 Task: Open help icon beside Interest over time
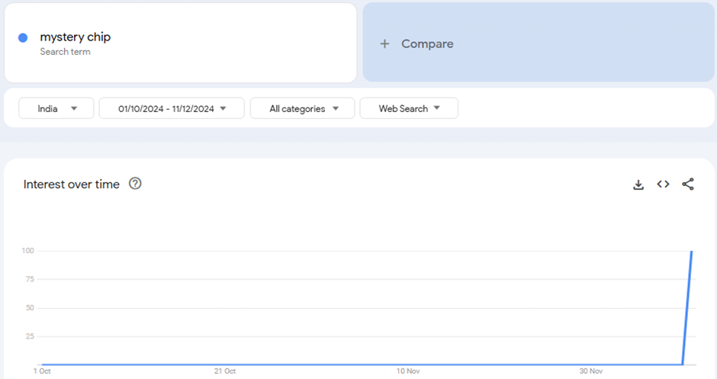click(135, 184)
